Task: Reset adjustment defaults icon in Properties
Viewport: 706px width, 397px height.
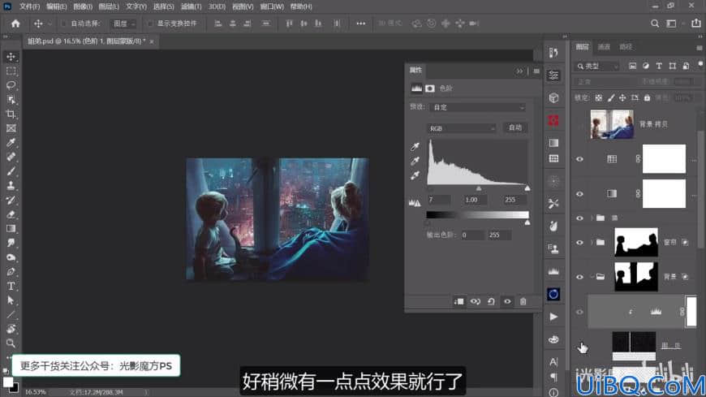Action: pyautogui.click(x=491, y=301)
